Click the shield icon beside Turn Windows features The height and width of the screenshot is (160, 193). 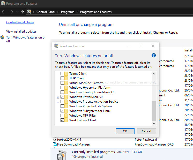(2, 37)
